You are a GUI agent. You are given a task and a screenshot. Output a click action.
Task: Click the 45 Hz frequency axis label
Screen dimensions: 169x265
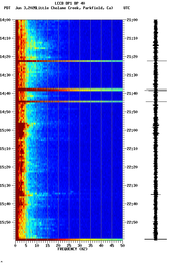tap(112, 246)
